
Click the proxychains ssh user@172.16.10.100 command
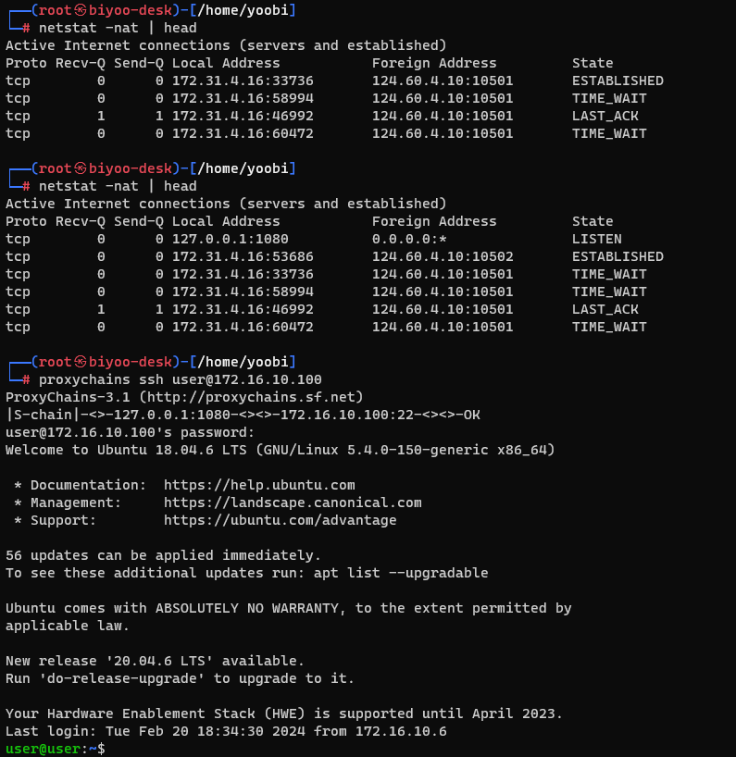(181, 379)
